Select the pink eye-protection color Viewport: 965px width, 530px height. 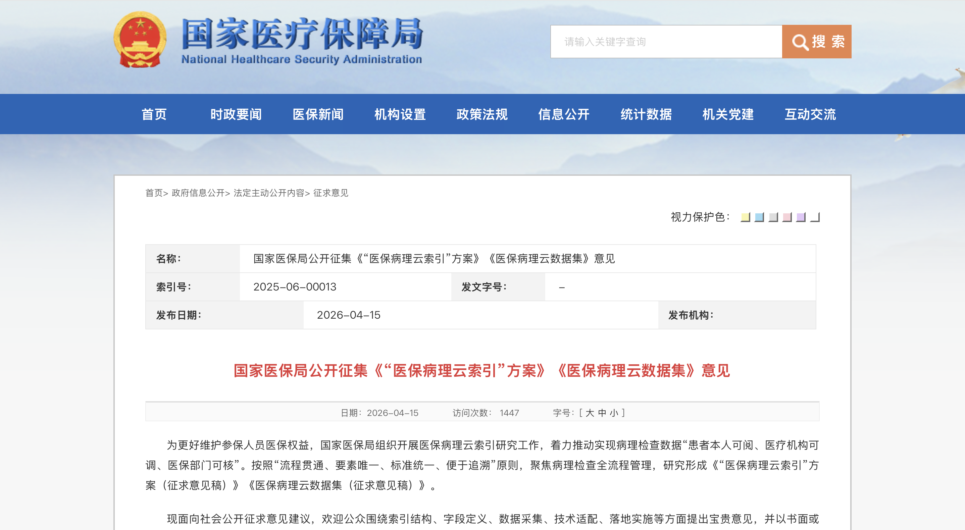787,217
